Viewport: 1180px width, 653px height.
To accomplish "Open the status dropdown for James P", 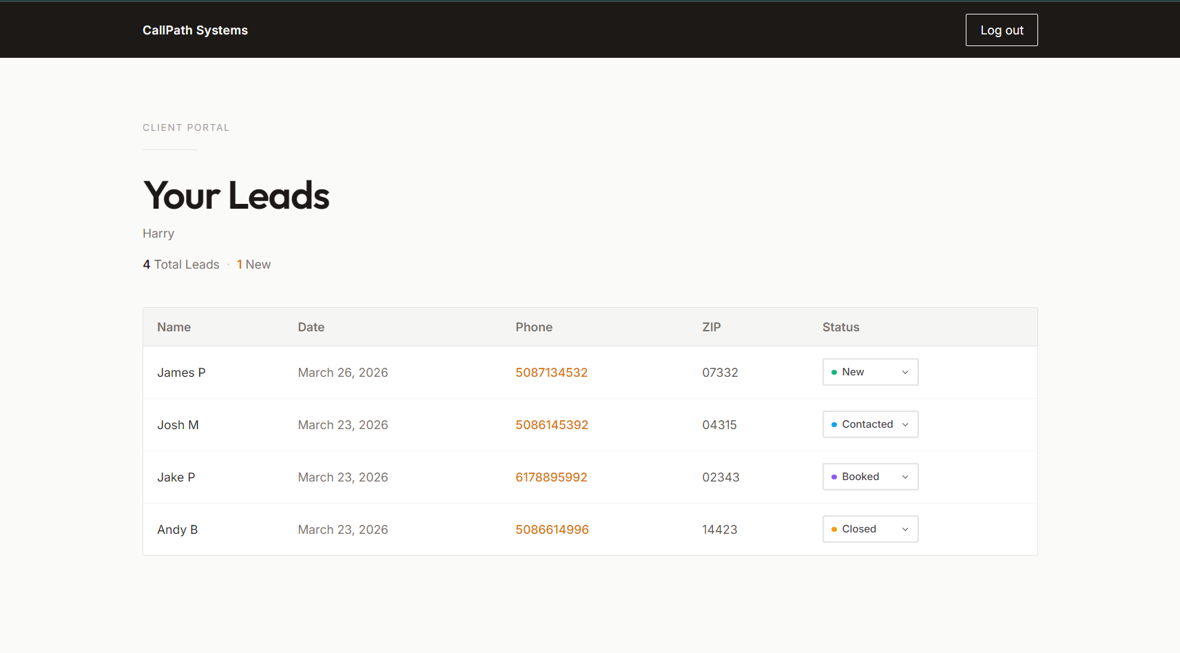I will click(x=870, y=371).
